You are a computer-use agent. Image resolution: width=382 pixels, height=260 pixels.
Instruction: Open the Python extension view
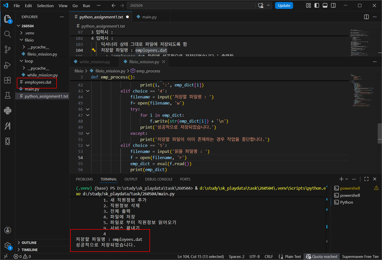(x=8, y=111)
